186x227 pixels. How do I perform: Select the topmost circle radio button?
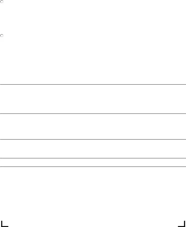tap(2, 2)
